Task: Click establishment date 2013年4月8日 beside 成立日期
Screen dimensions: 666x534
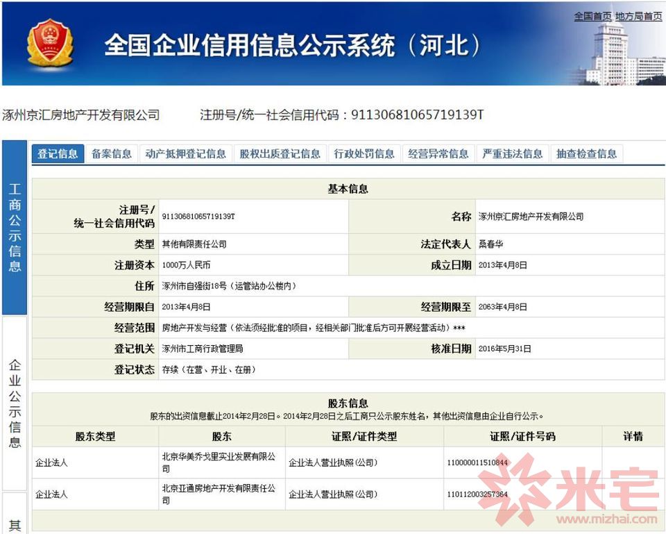Action: tap(502, 265)
